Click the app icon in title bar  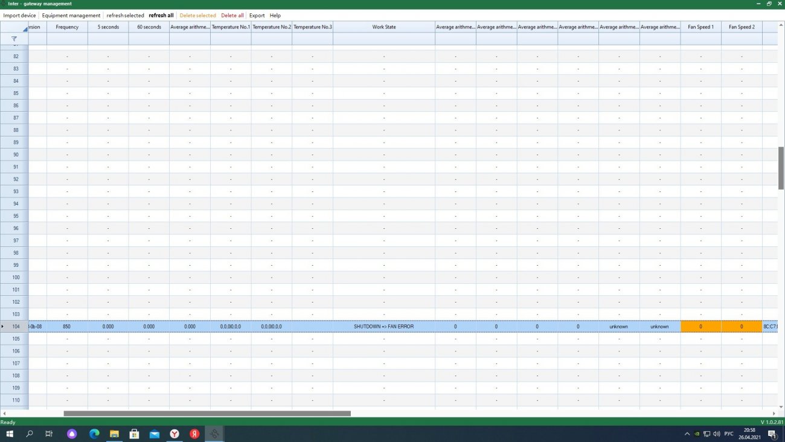4,4
